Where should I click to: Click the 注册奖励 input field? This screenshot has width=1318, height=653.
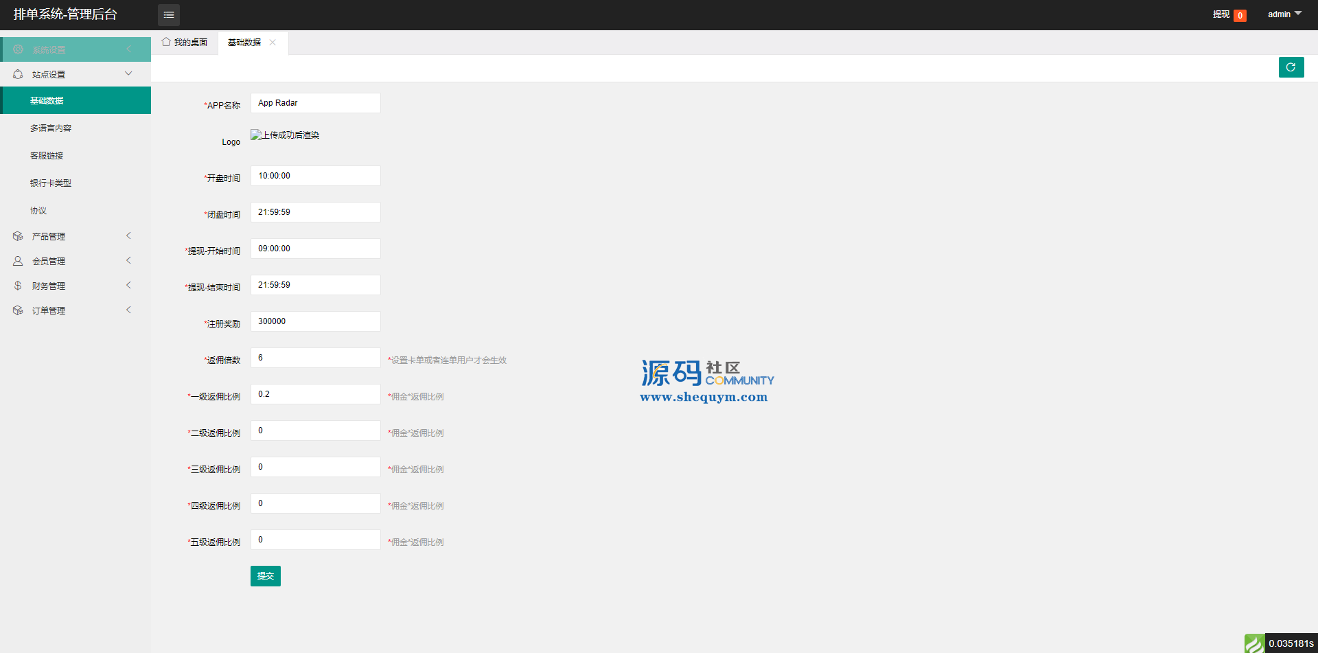coord(316,321)
